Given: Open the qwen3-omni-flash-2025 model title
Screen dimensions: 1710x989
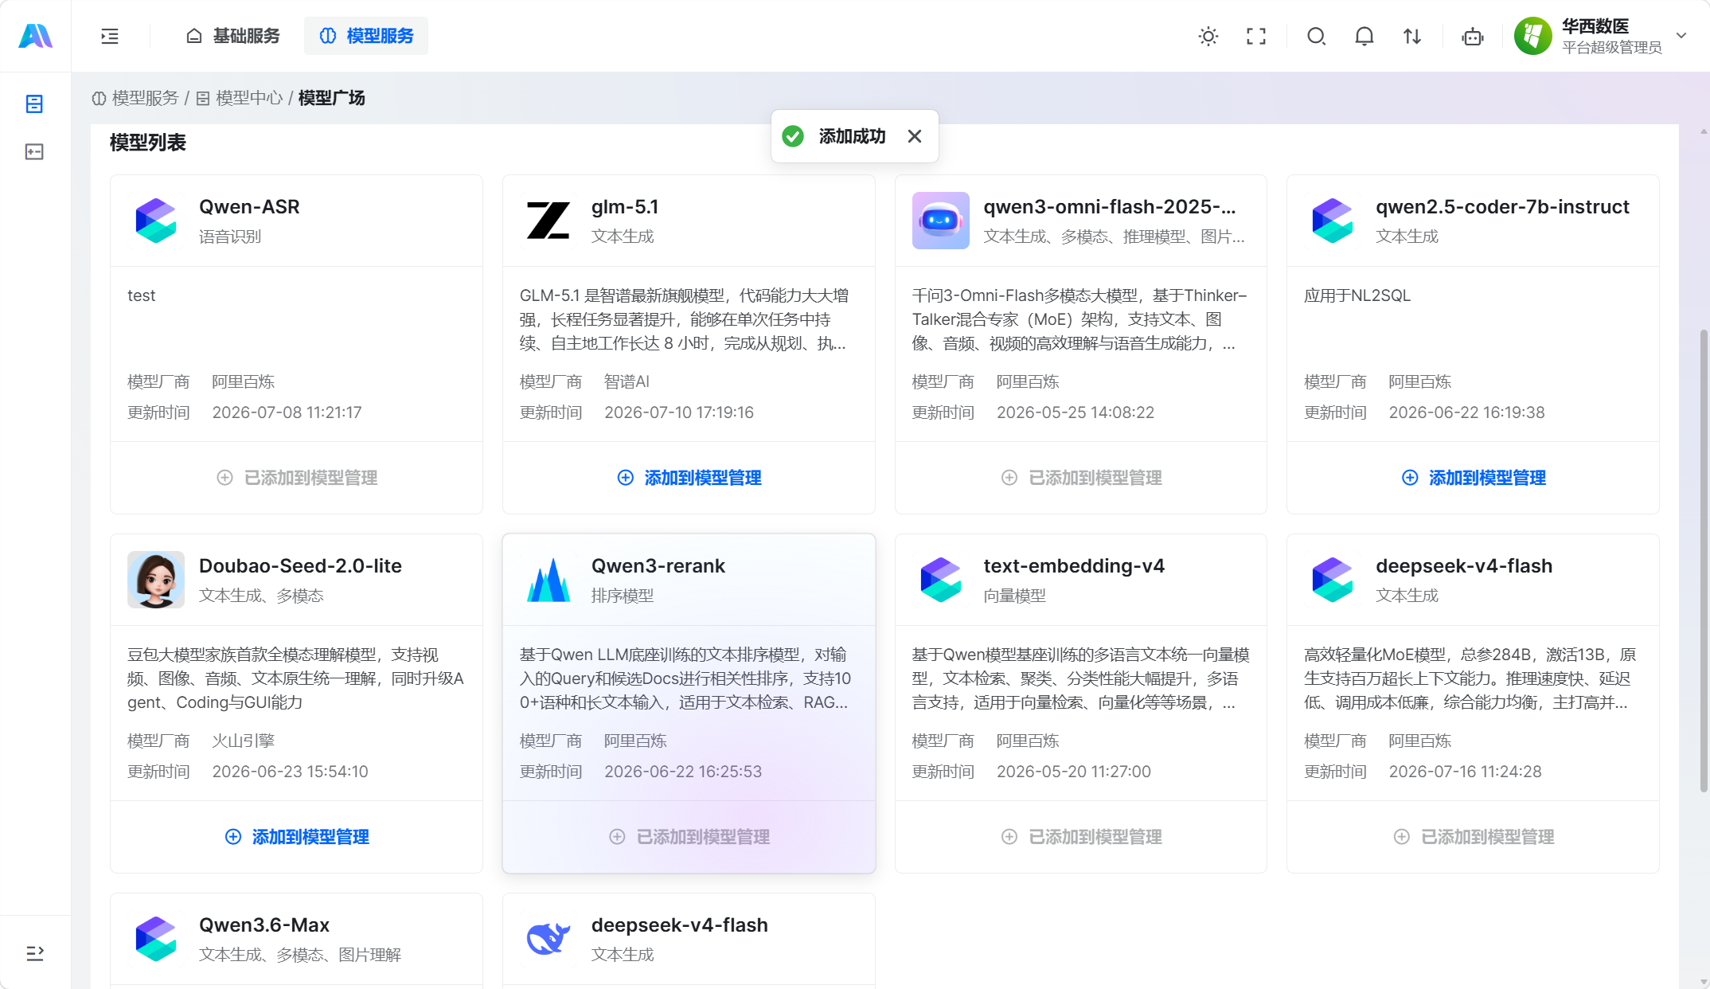Looking at the screenshot, I should tap(1110, 207).
